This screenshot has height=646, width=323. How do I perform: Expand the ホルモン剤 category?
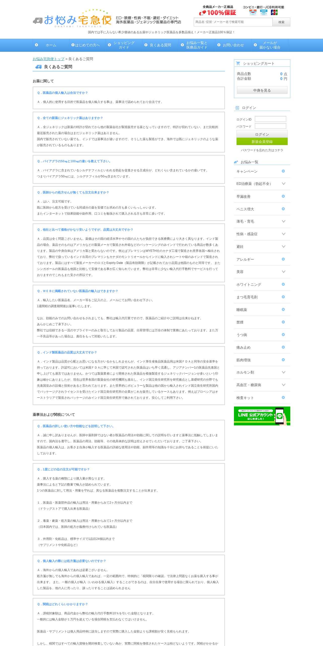[262, 372]
